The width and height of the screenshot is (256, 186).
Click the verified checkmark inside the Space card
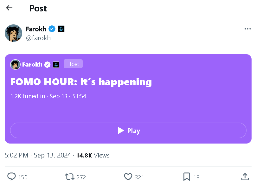47,64
